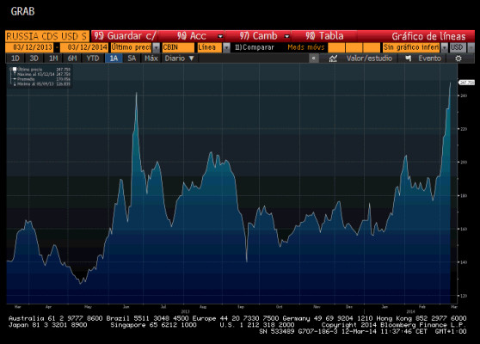Viewport: 480px width, 344px height.
Task: Select the Máx range tab
Action: tap(151, 58)
